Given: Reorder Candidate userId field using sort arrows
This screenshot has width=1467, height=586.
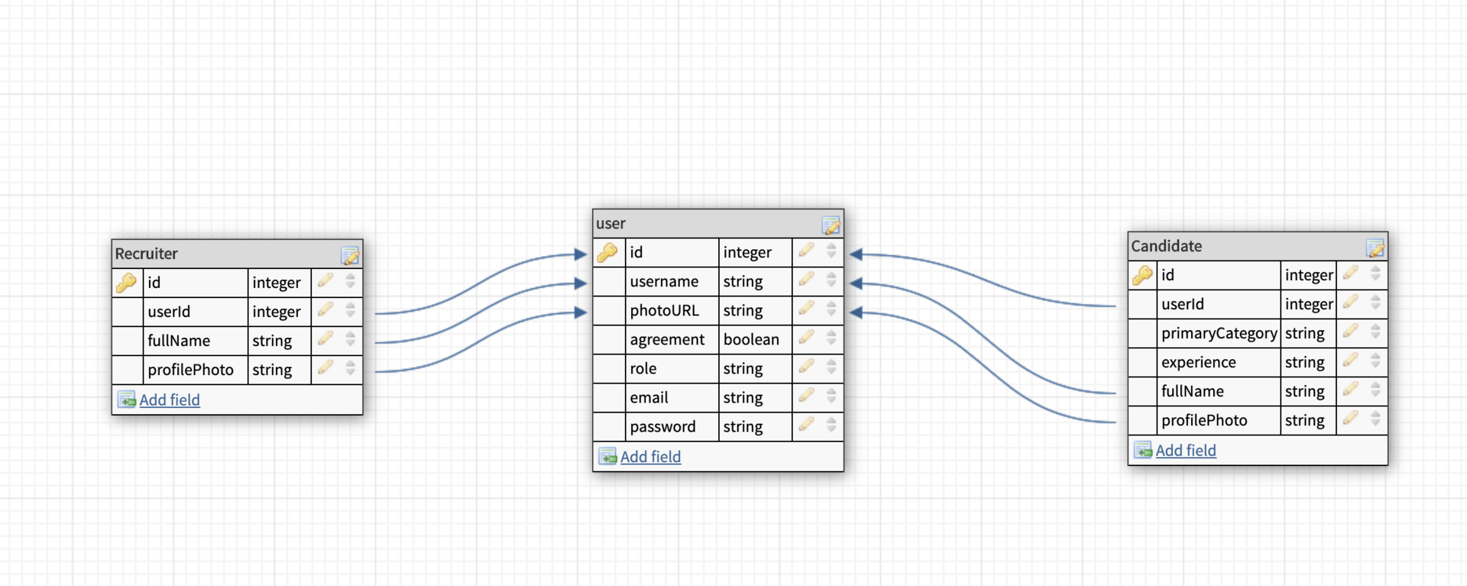Looking at the screenshot, I should [x=1376, y=303].
